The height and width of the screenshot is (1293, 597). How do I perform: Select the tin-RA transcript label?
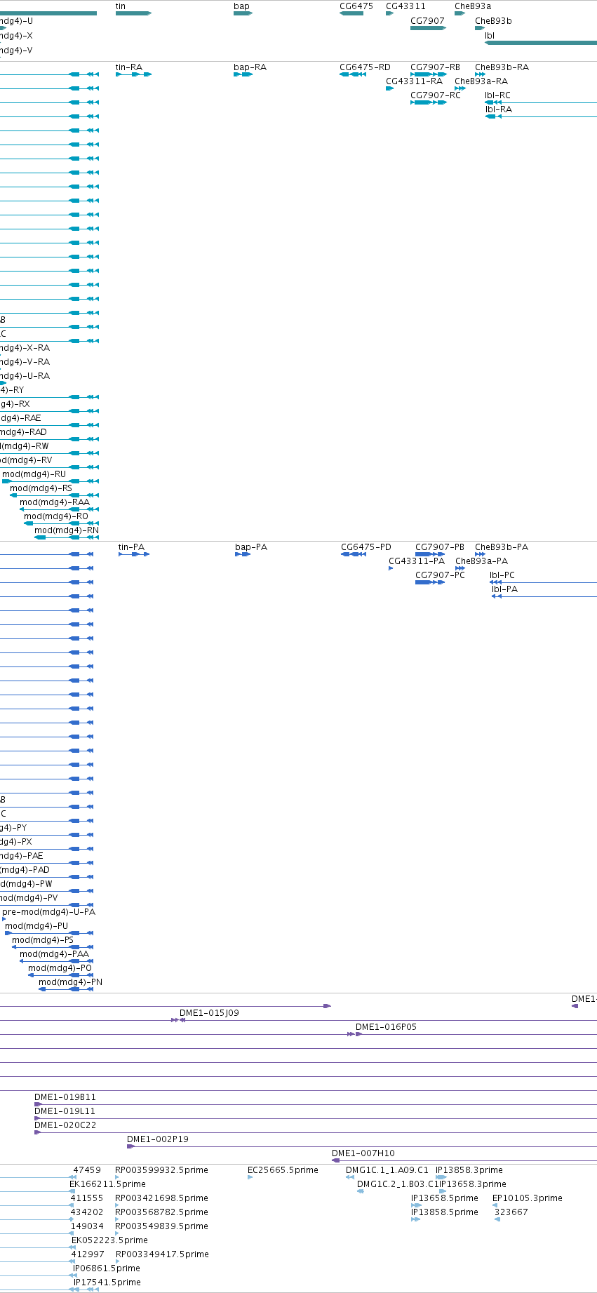129,67
